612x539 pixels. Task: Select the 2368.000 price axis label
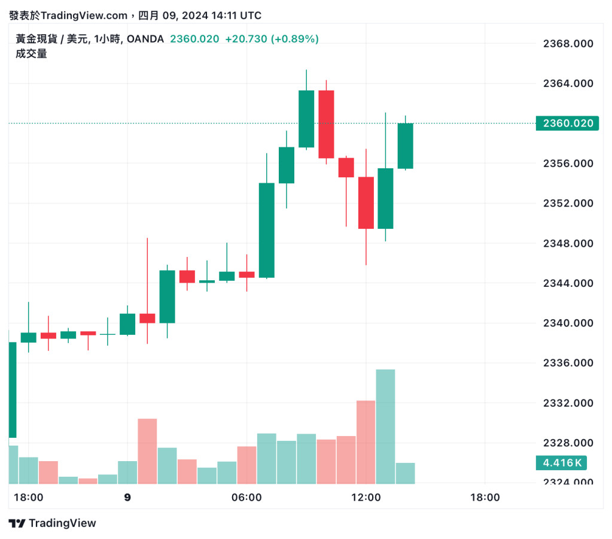567,44
